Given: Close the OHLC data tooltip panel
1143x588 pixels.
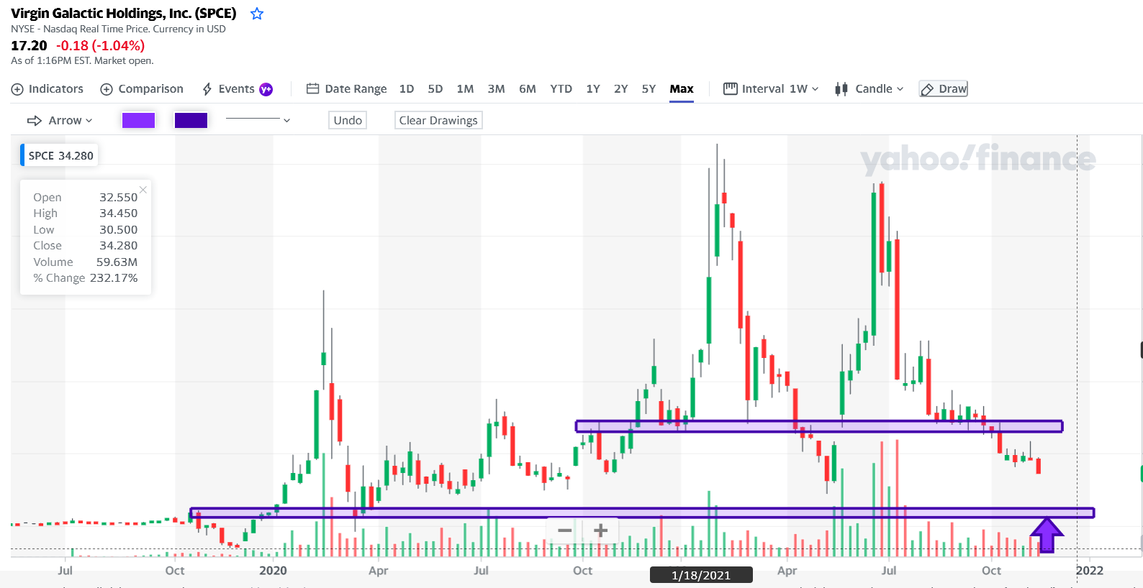Looking at the screenshot, I should pos(143,190).
